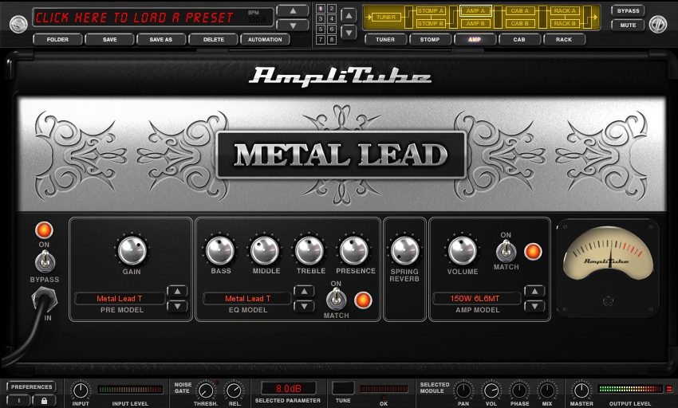Select the CAB B block in the signal chain
Screen dimensions: 678x408
(520, 23)
